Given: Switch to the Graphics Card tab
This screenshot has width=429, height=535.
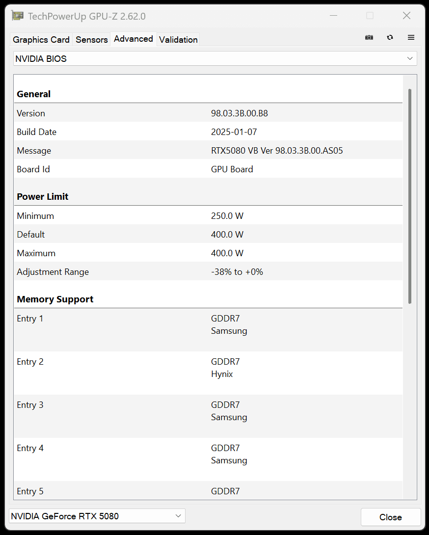Looking at the screenshot, I should pos(41,40).
